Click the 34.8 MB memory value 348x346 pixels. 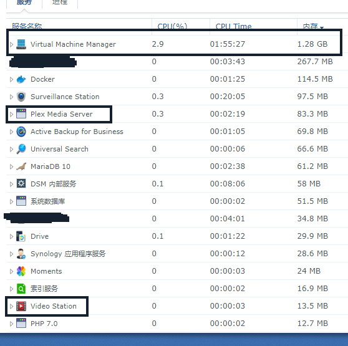[x=312, y=219]
